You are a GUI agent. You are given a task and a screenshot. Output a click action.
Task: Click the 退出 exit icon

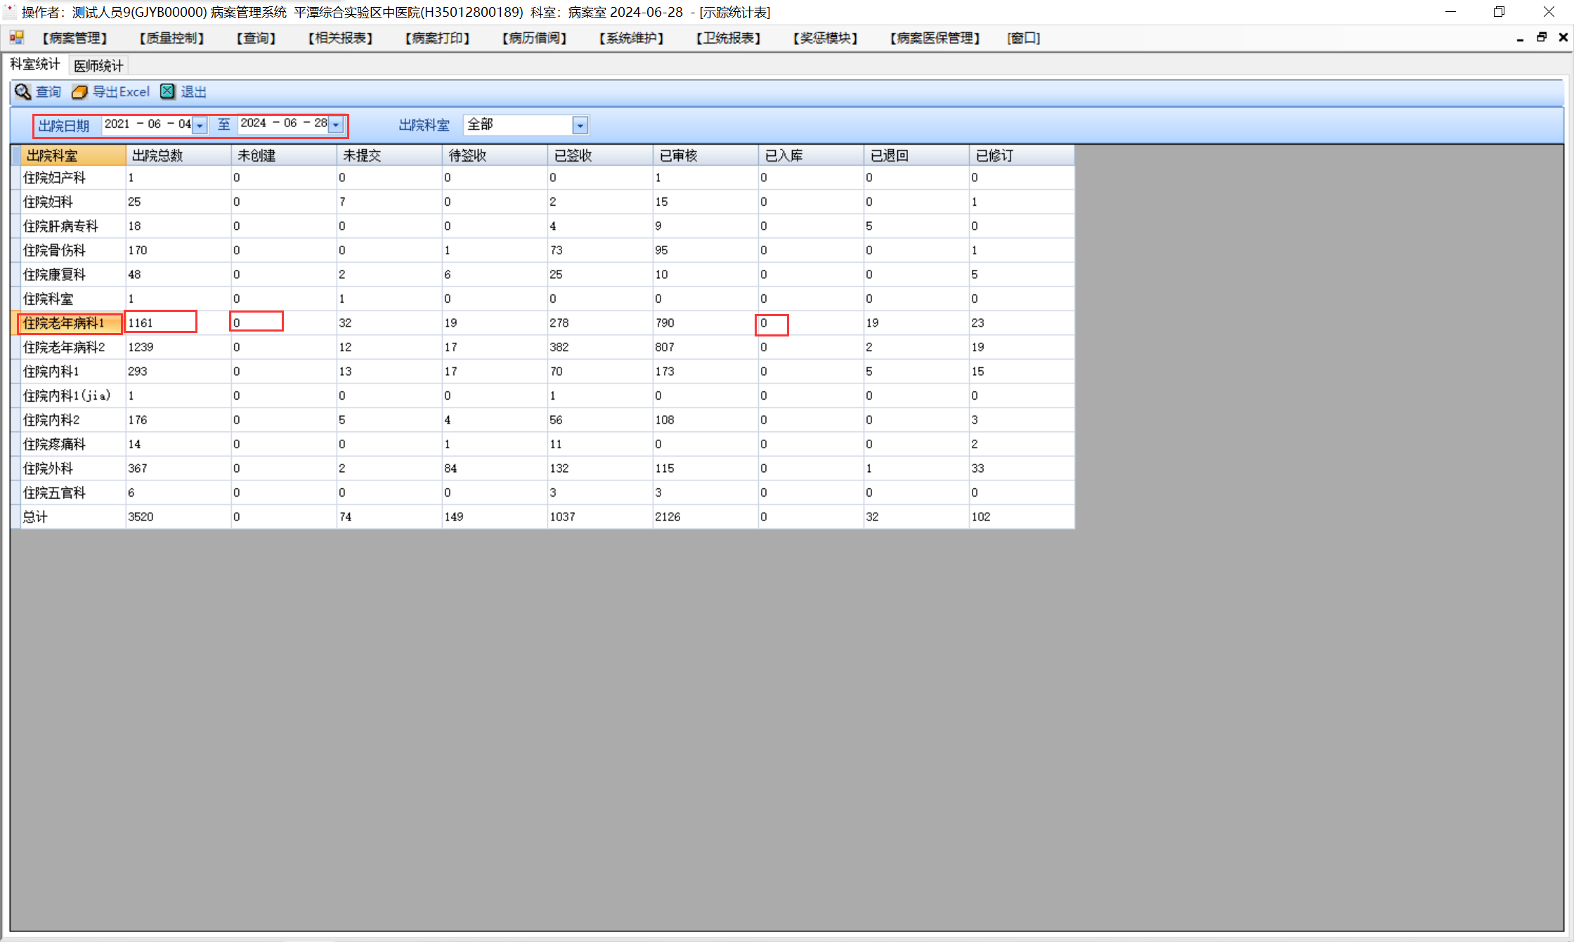click(x=167, y=92)
